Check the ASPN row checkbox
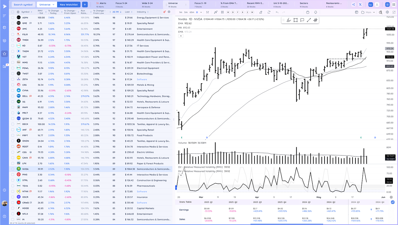Image resolution: width=398 pixels, height=225 pixels. (13, 17)
